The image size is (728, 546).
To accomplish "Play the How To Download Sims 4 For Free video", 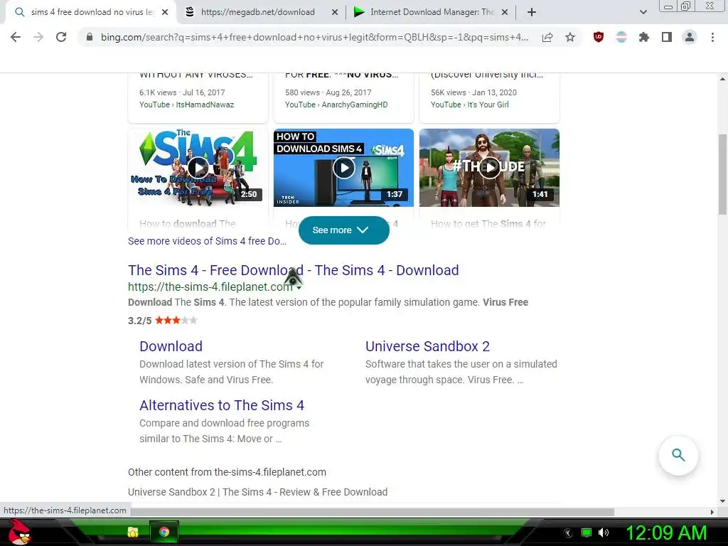I will pos(198,168).
